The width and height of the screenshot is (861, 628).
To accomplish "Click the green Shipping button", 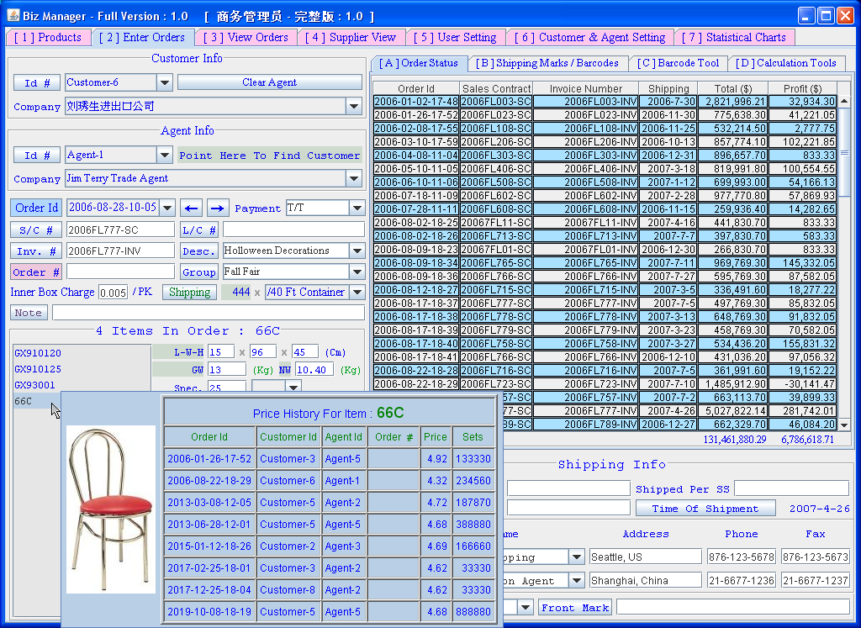I will (x=189, y=293).
